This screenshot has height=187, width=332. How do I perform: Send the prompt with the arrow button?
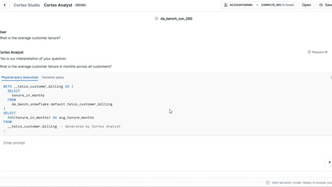click(329, 162)
